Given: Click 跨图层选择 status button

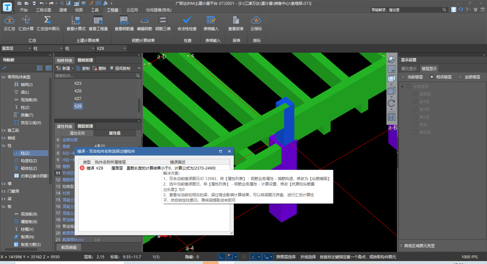Looking at the screenshot, I should [286, 257].
